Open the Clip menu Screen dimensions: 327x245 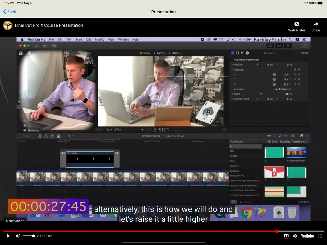point(89,40)
